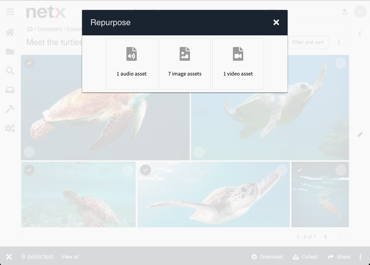Select the 1 audio asset option
Image resolution: width=370 pixels, height=265 pixels.
point(132,64)
